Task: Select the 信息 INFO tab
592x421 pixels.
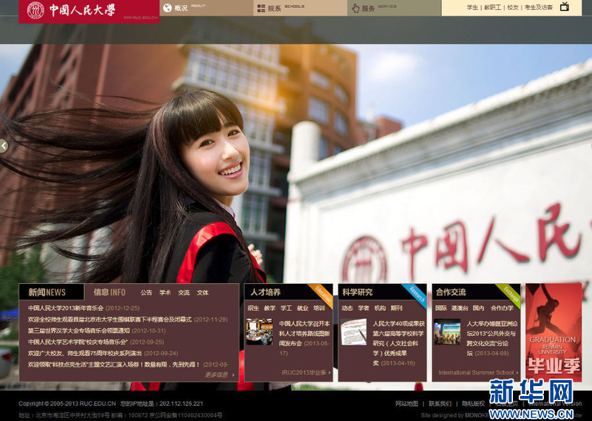Action: tap(109, 293)
